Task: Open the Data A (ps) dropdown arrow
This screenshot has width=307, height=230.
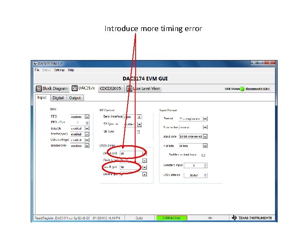Action: pos(144,153)
